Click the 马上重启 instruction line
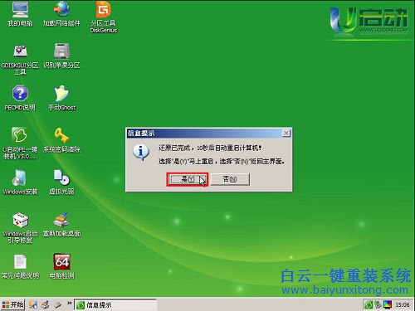 [222, 161]
